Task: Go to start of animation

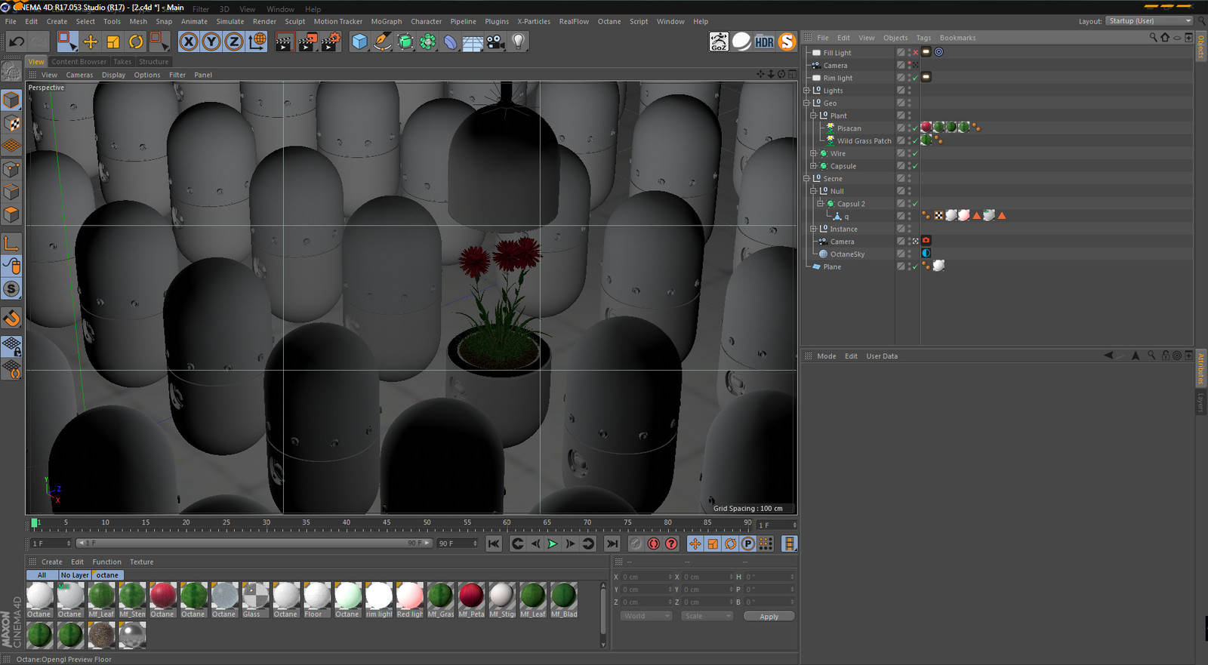Action: 494,543
